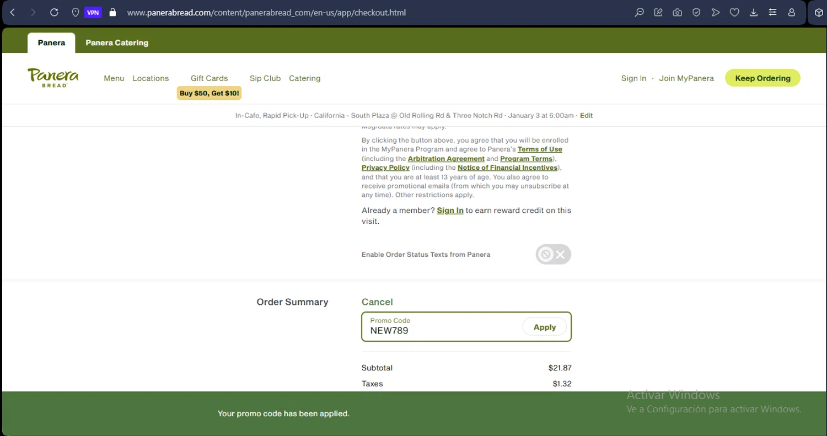Open the ad blocker shield icon
Screen dimensions: 827x436
[696, 12]
